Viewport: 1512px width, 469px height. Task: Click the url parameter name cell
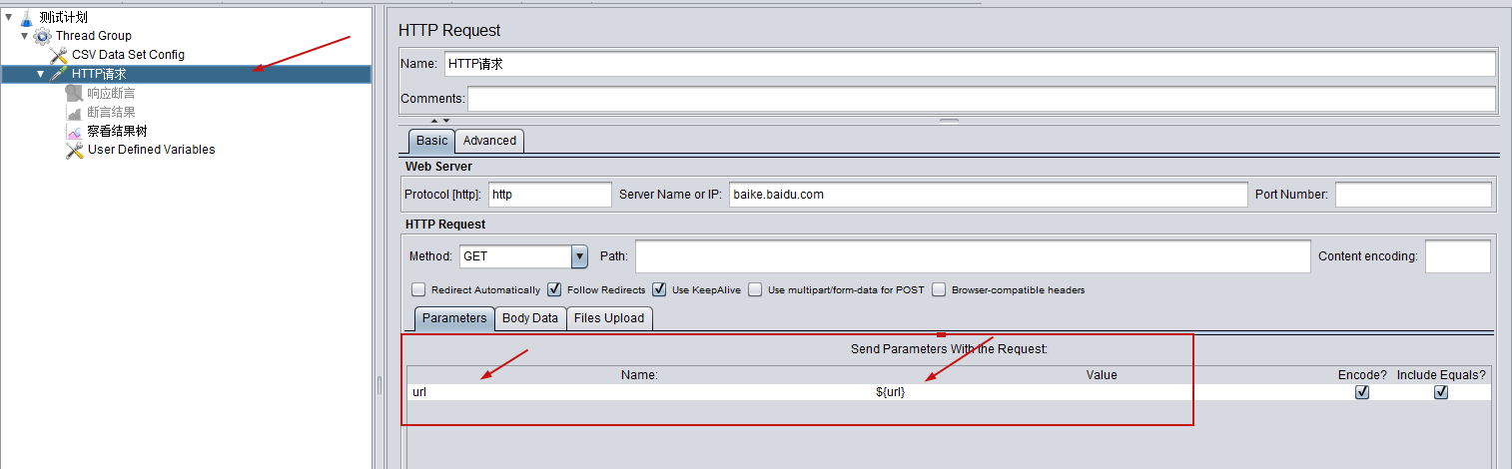[x=639, y=392]
